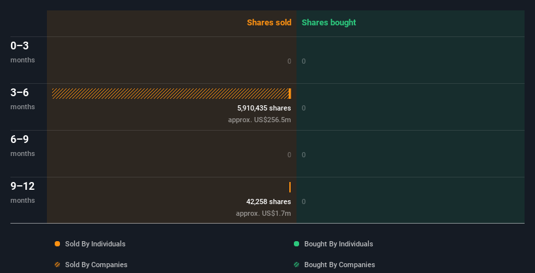
Task: Click the hatched green Bought By Companies swatch
Action: pos(296,265)
